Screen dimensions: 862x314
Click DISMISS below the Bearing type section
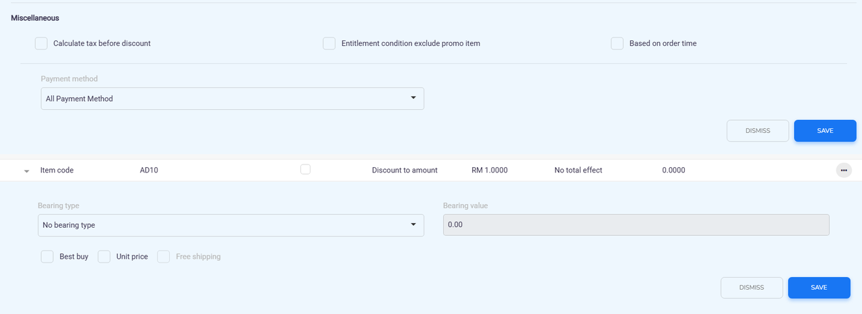752,288
